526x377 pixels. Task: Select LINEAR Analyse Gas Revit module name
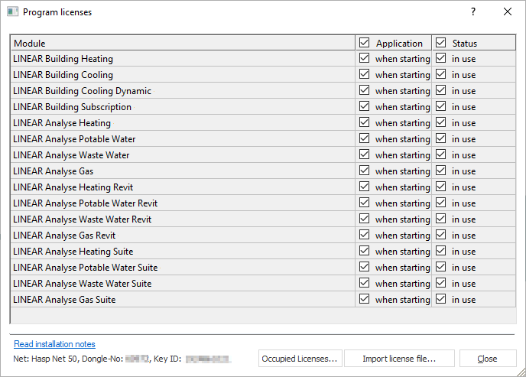(x=64, y=236)
